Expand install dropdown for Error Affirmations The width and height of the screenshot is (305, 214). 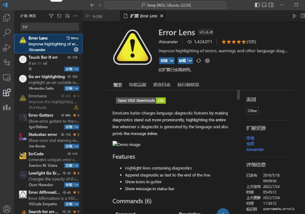[77, 204]
